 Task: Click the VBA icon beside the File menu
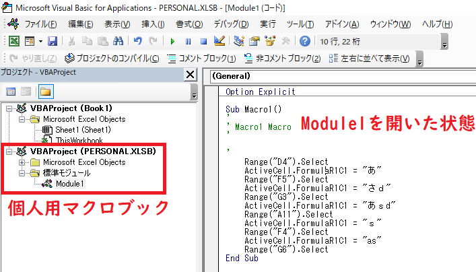[x=13, y=24]
